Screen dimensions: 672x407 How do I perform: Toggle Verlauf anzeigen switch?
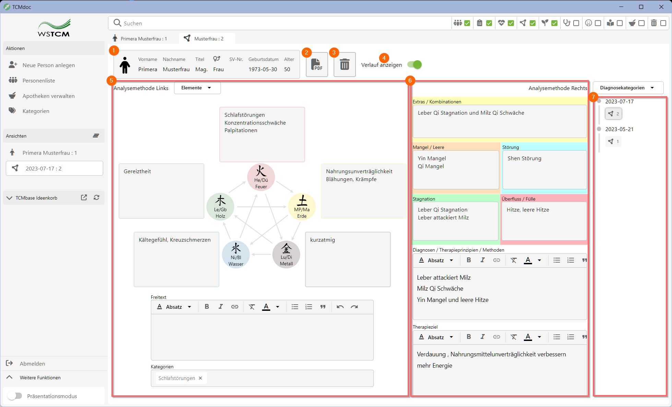tap(414, 64)
